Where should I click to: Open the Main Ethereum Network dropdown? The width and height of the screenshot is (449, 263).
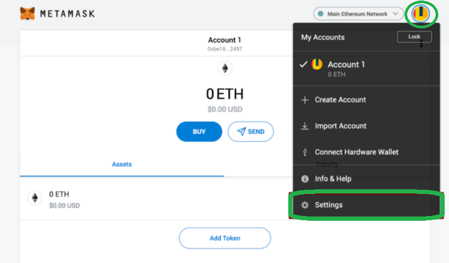[x=358, y=14]
